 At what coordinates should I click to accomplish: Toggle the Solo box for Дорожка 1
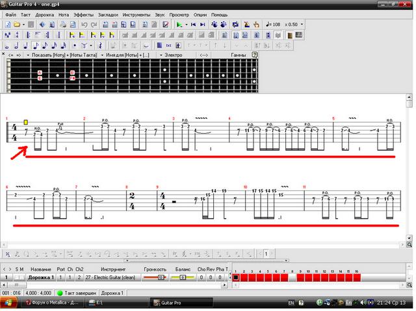coord(18,277)
